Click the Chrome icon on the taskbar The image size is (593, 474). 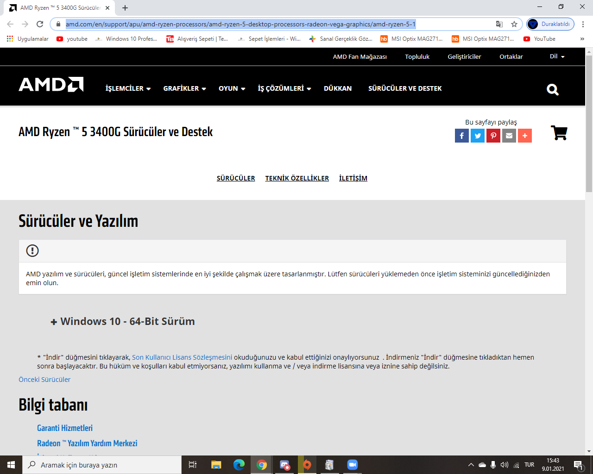262,465
